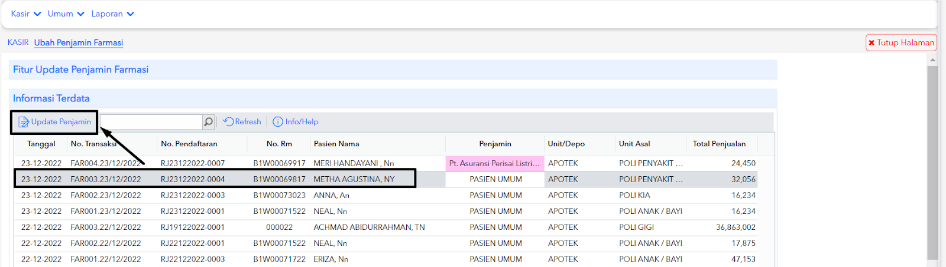946x267 pixels.
Task: Click registration RJ23122022-0001
Action: (193, 211)
